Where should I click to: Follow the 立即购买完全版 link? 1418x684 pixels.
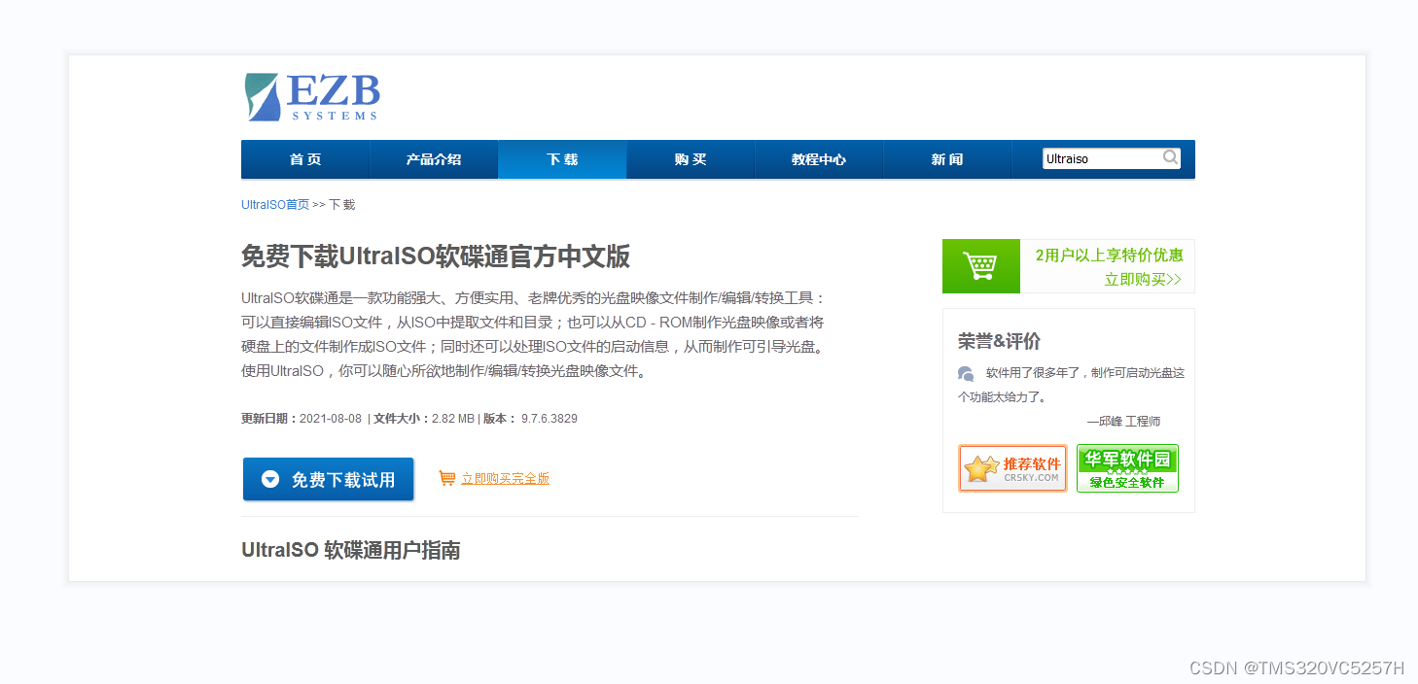pos(505,479)
